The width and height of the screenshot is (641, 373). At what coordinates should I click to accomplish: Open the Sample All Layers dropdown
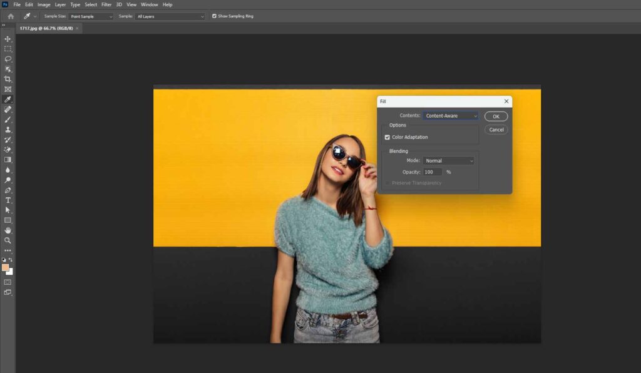point(170,16)
